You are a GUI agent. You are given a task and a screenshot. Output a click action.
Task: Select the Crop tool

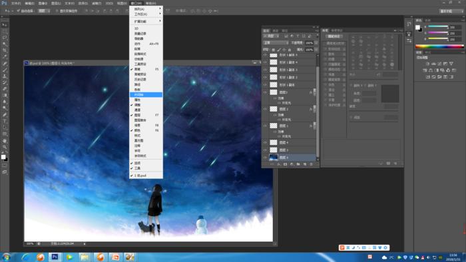tap(5, 51)
